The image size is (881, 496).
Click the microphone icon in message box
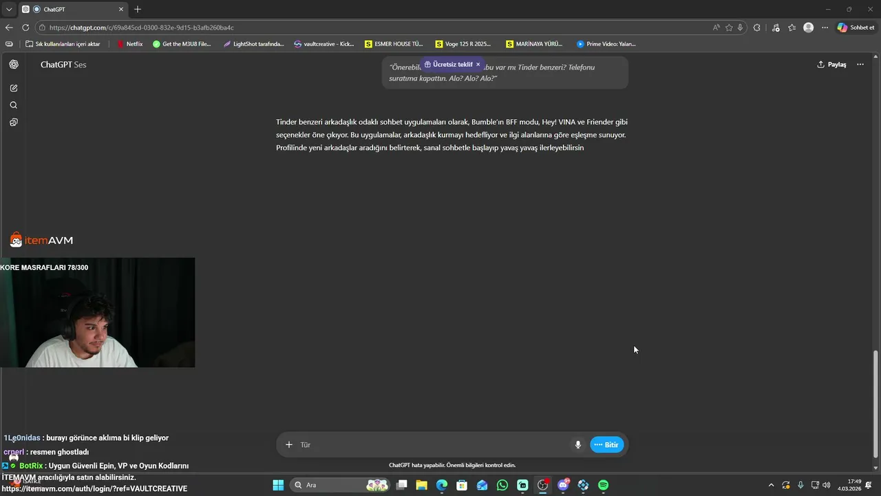pyautogui.click(x=578, y=445)
